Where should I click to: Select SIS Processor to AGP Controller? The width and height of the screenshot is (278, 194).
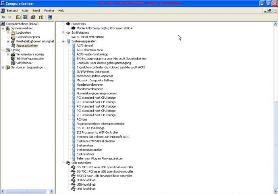(x=97, y=133)
